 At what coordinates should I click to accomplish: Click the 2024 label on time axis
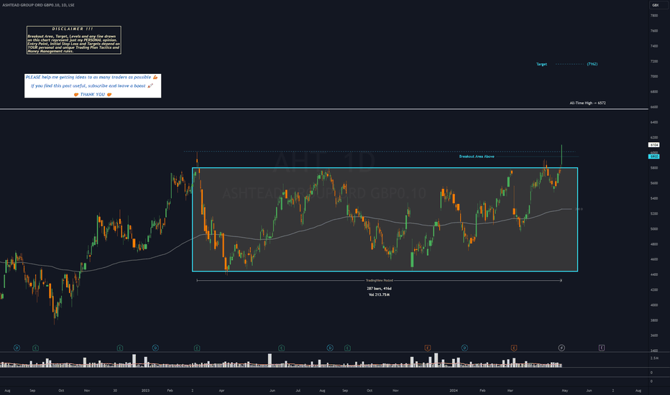tap(454, 390)
